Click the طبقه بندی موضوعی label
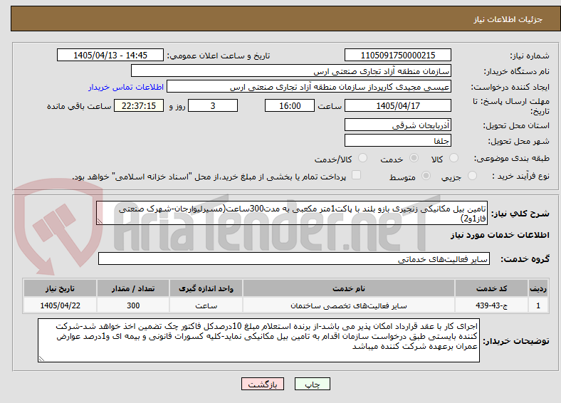 coord(512,158)
